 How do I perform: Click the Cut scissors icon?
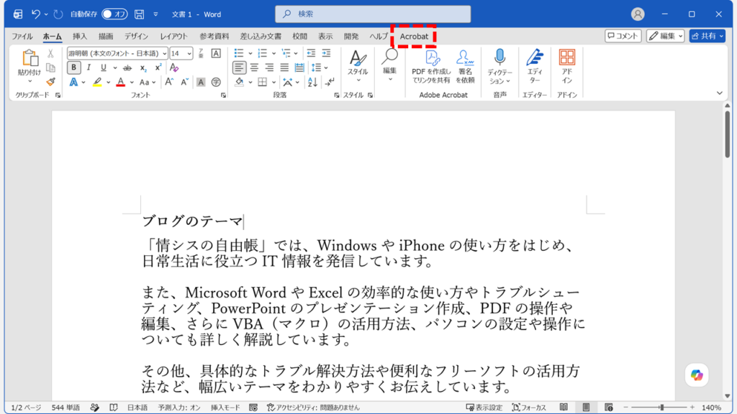point(51,53)
